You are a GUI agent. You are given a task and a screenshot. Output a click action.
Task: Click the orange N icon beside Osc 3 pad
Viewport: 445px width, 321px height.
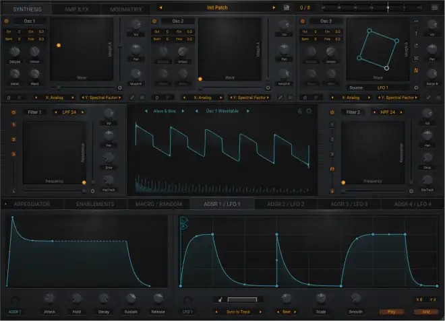coord(416,71)
